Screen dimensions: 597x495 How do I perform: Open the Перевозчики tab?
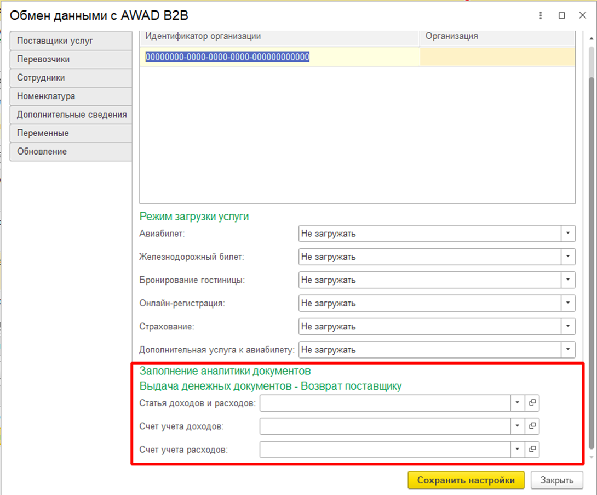[x=71, y=59]
